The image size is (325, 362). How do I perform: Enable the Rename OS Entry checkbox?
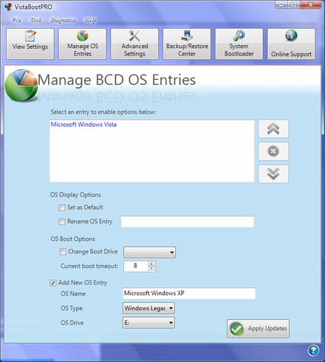point(62,222)
